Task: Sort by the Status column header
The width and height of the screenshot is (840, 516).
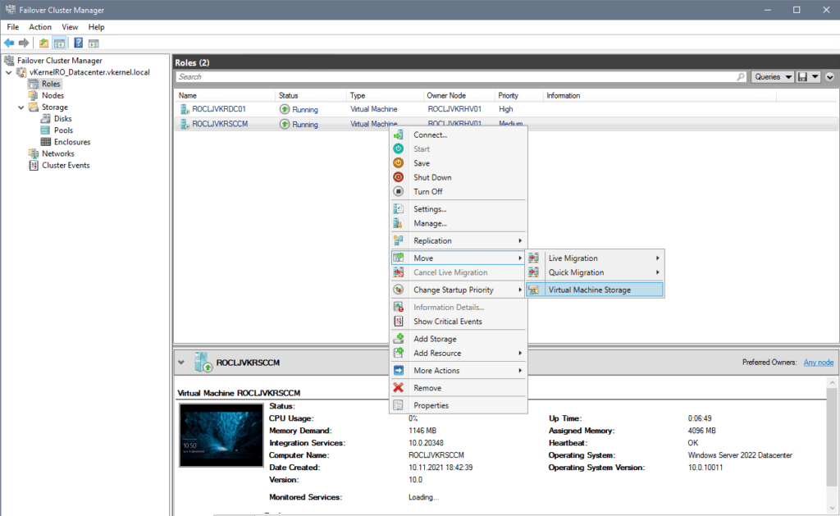Action: pyautogui.click(x=311, y=95)
